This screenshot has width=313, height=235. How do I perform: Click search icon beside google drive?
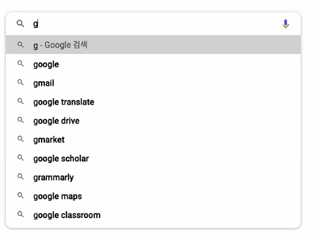[21, 120]
